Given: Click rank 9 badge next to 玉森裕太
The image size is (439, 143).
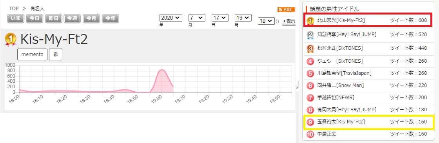Looking at the screenshot, I should pyautogui.click(x=310, y=122).
